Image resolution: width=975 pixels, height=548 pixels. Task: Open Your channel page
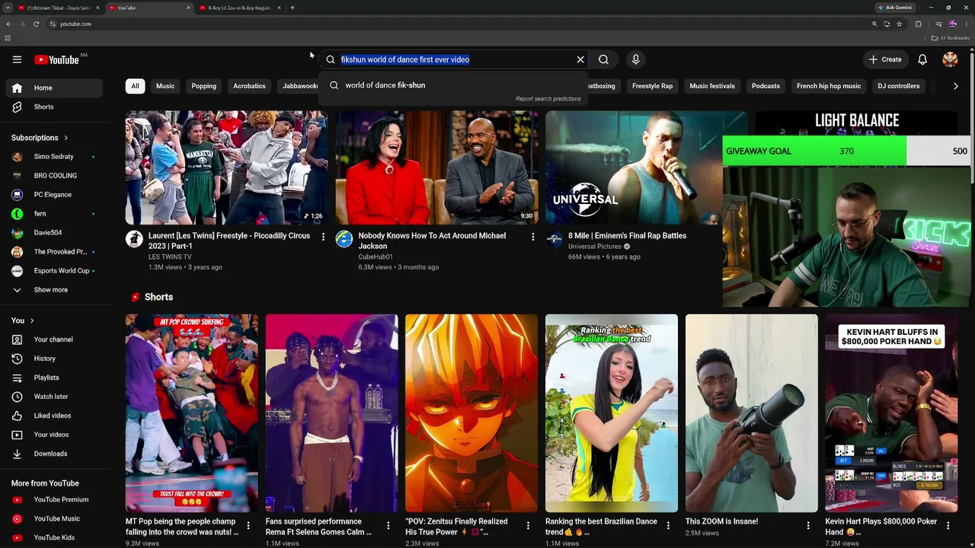(54, 339)
